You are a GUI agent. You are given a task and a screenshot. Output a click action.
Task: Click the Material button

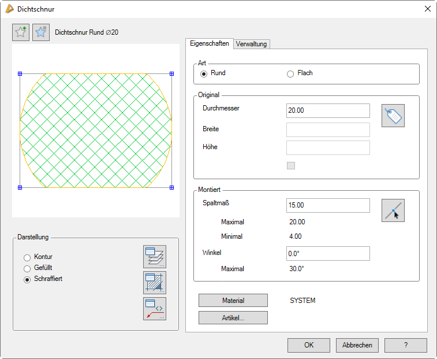tap(233, 300)
